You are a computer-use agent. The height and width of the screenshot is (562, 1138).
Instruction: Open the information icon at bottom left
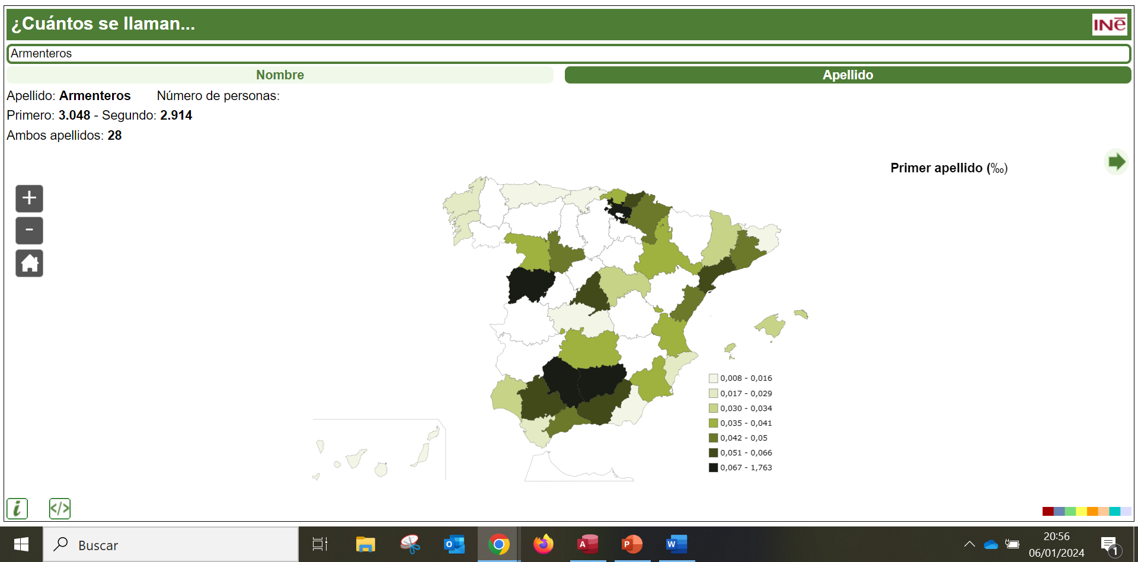click(17, 508)
